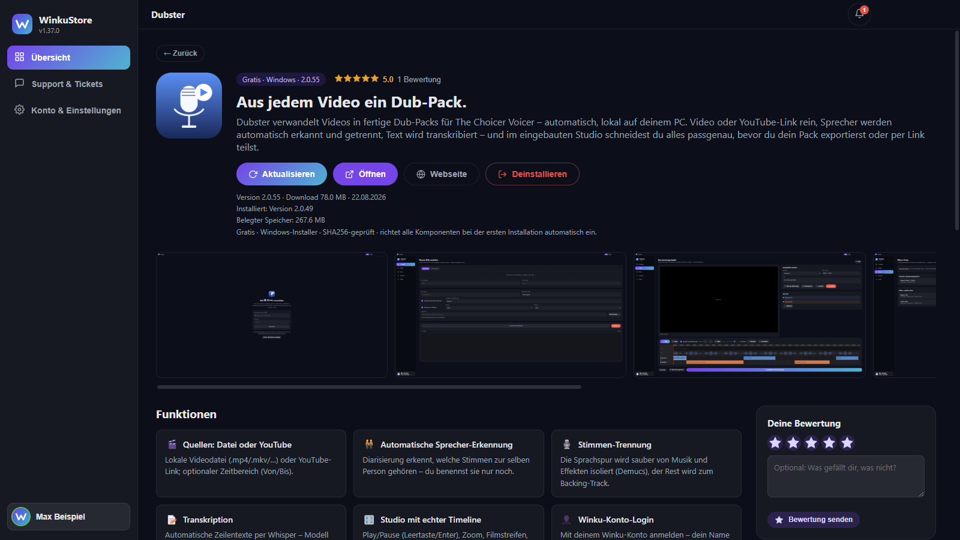The height and width of the screenshot is (540, 960).
Task: Click the Quellen: Datei oder YouTube card
Action: pyautogui.click(x=251, y=463)
